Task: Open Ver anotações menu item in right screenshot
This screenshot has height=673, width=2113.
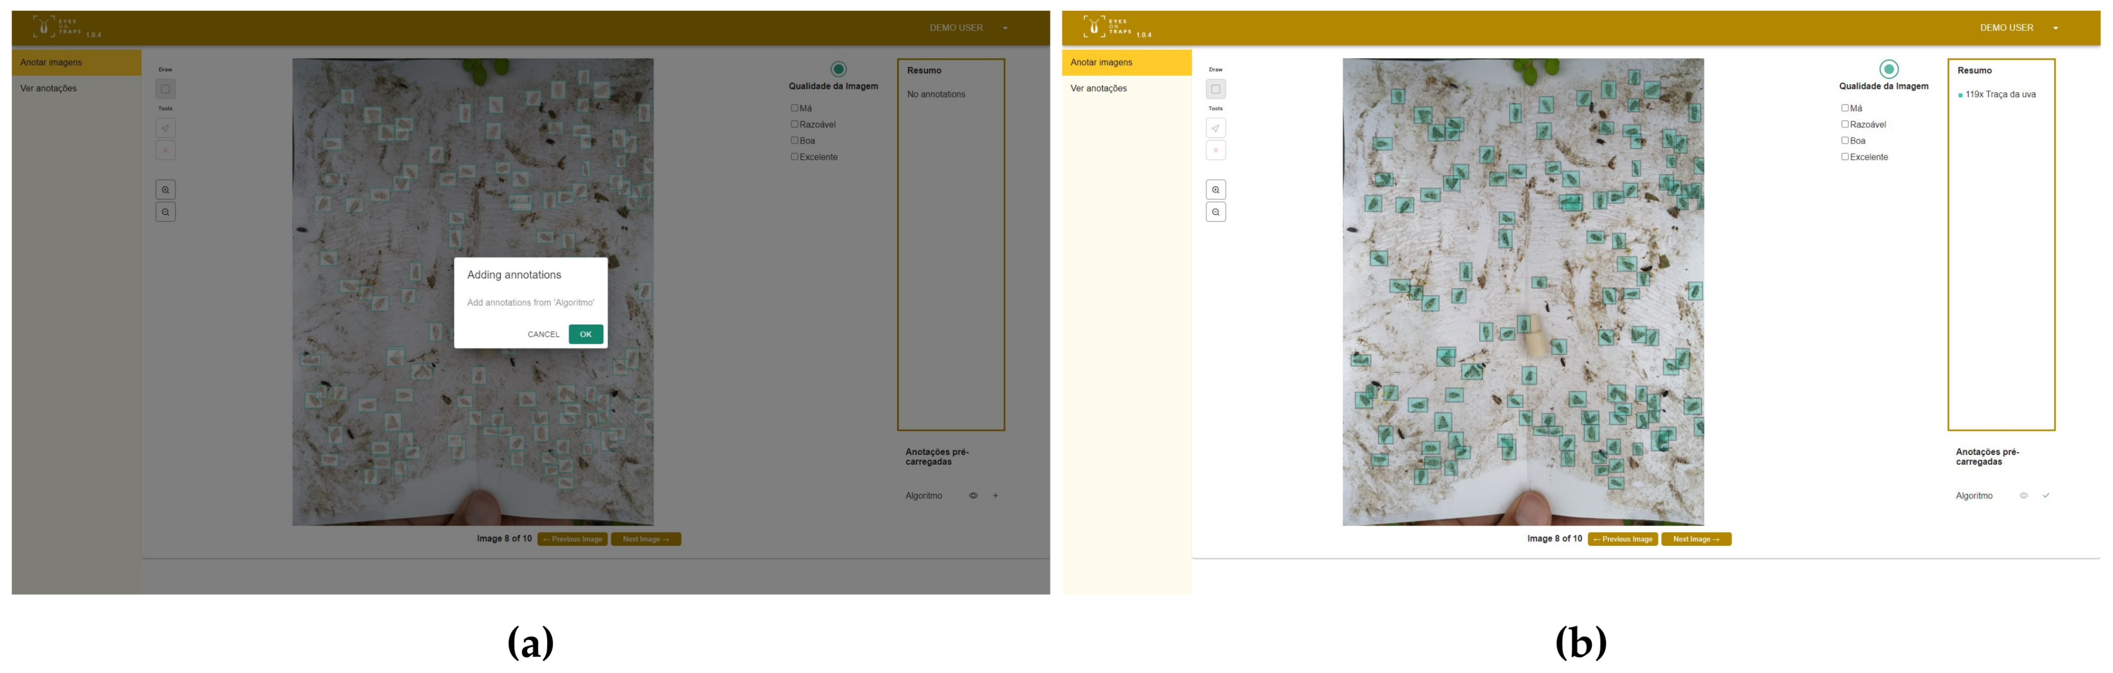Action: point(1099,88)
